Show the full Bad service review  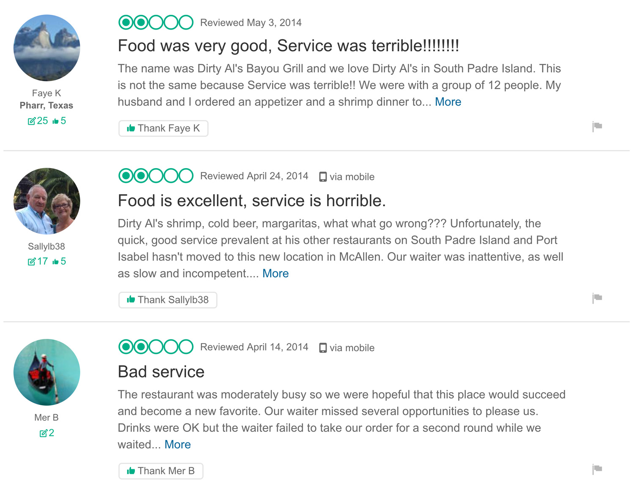point(178,445)
